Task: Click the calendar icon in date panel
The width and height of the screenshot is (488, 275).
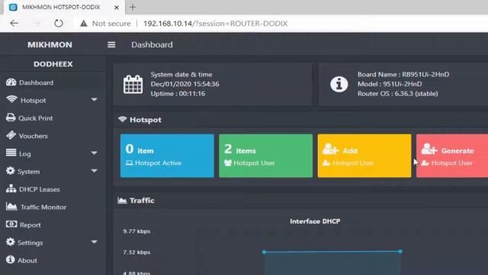Action: tap(133, 84)
